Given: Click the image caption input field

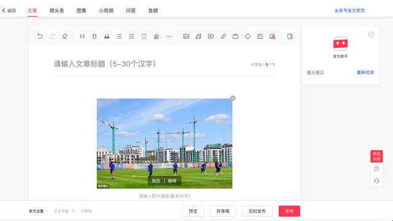Looking at the screenshot, I should point(165,196).
